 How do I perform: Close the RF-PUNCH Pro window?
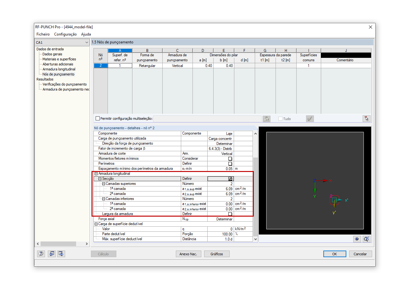tap(370, 27)
